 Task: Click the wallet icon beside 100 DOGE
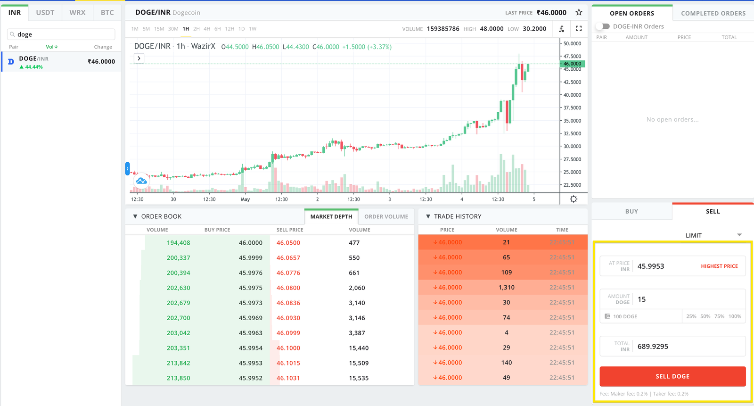[607, 316]
